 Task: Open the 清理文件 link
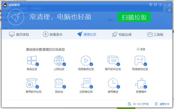(x=164, y=104)
